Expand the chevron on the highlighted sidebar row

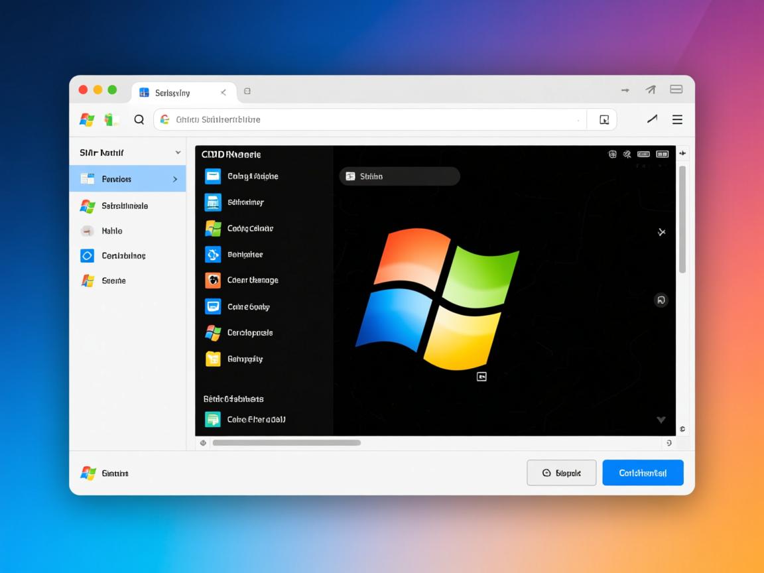pos(175,179)
